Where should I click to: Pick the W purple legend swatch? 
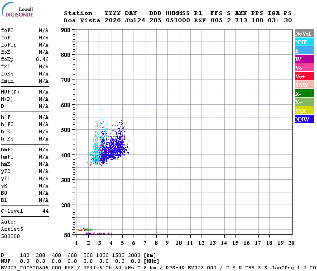click(x=304, y=59)
